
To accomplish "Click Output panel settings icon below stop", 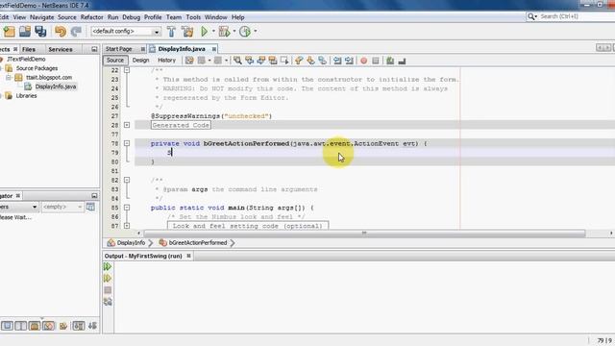I will [x=108, y=302].
